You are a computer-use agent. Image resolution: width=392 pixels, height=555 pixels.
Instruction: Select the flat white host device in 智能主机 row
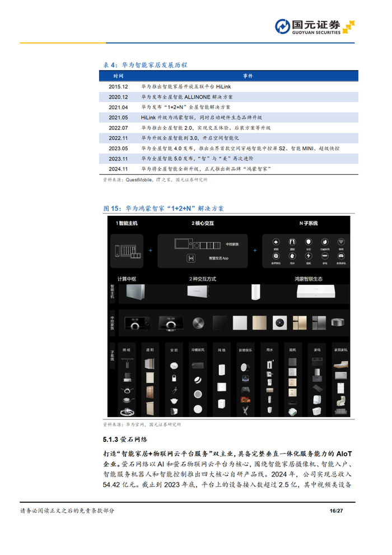(x=316, y=292)
